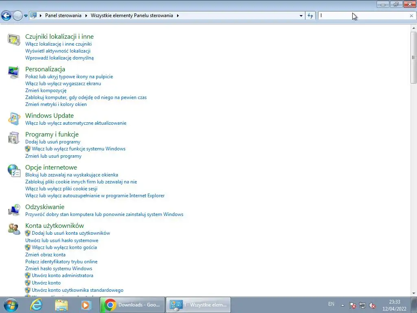Click the scrollbar down arrow
This screenshot has height=313, width=417.
click(414, 293)
